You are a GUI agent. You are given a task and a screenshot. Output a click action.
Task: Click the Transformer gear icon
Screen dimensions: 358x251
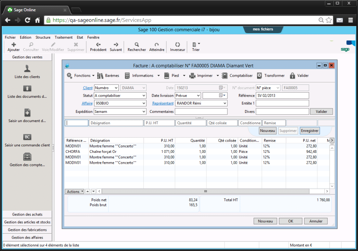pyautogui.click(x=259, y=76)
